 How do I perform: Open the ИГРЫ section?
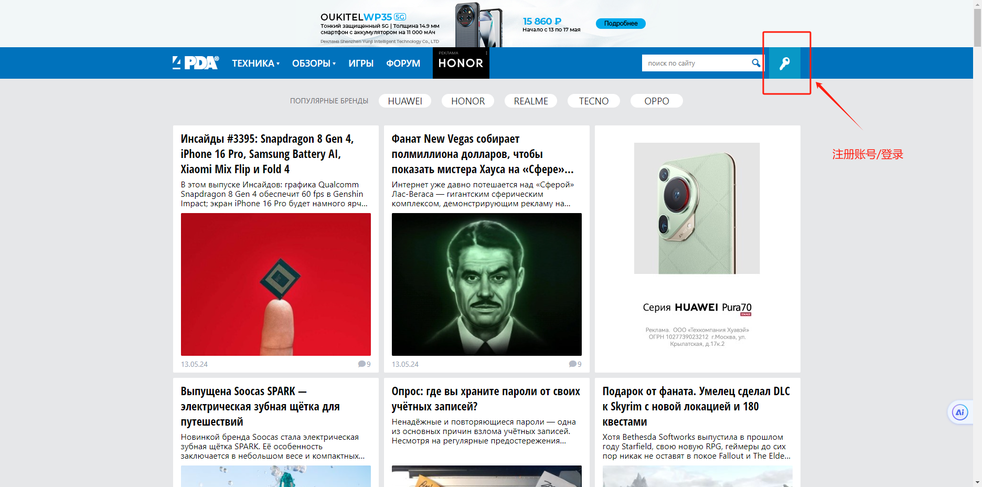[x=361, y=63]
